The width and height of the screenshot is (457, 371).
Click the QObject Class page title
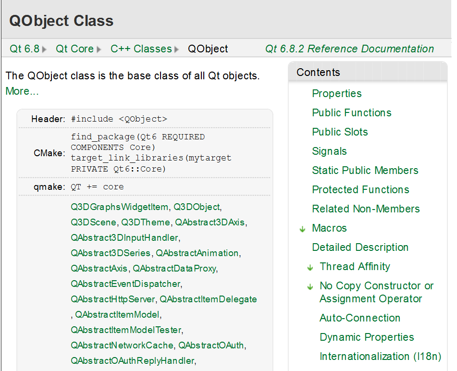(61, 21)
